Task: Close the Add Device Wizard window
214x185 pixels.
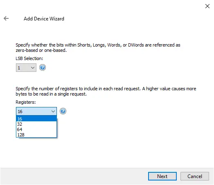Action: pos(207,6)
